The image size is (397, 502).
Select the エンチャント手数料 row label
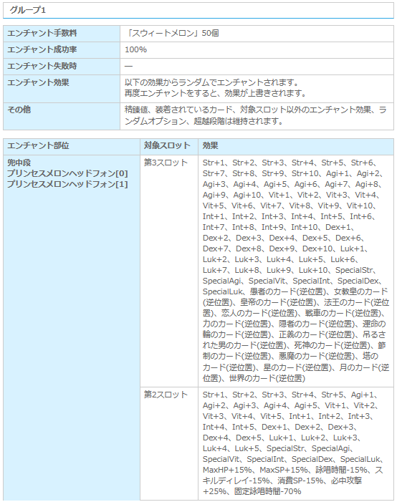point(42,33)
